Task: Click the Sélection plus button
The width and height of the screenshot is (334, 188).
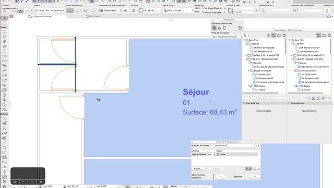Action: (x=255, y=177)
